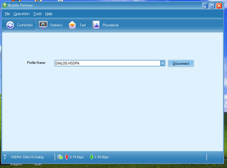Click the network connection status icon
The height and width of the screenshot is (168, 227).
(60, 157)
